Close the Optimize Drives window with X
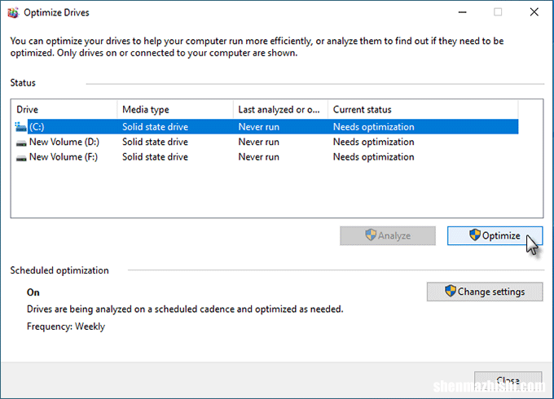 tap(534, 12)
